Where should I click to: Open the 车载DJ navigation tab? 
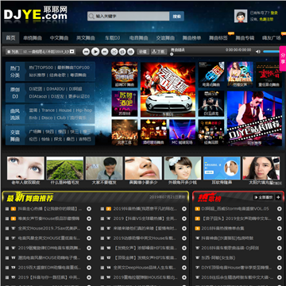coord(112,38)
